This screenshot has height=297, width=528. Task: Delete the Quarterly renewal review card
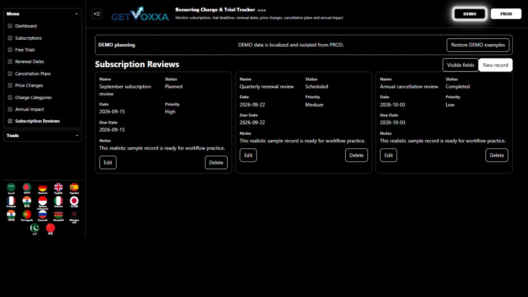pyautogui.click(x=356, y=155)
